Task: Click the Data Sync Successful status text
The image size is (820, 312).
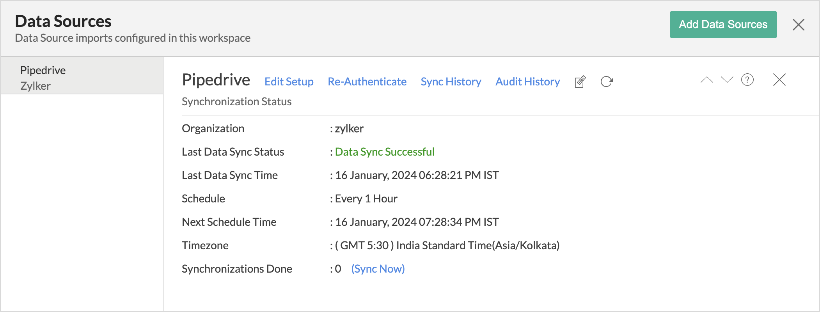Action: (385, 152)
